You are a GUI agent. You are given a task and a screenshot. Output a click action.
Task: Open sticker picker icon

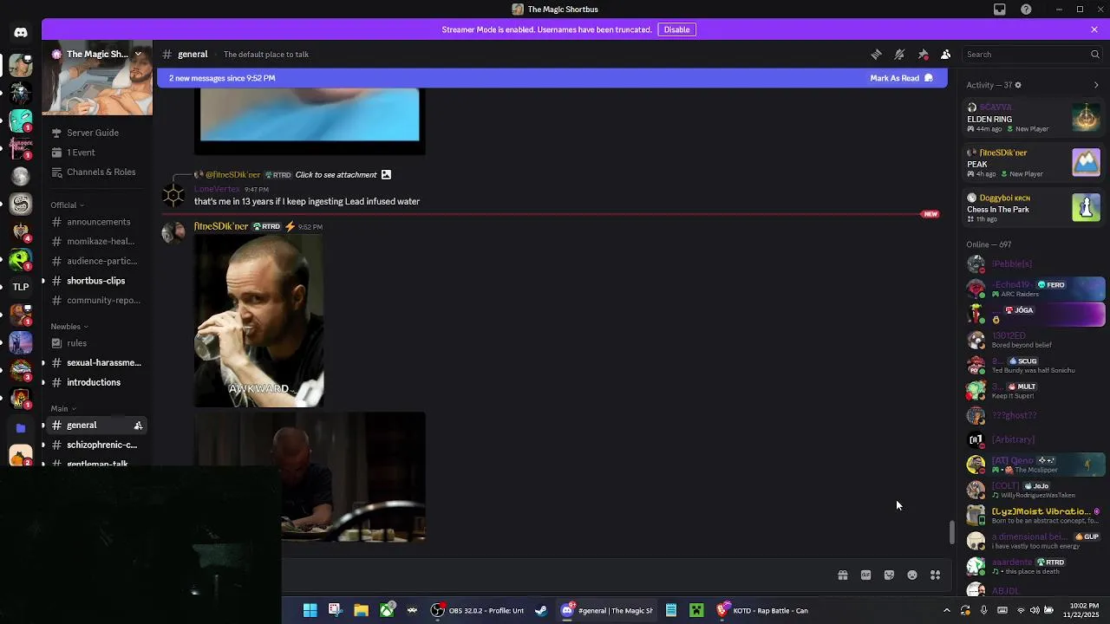889,575
